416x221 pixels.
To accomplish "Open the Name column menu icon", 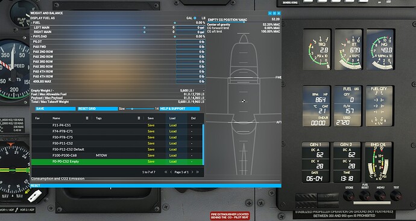I will (87, 118).
